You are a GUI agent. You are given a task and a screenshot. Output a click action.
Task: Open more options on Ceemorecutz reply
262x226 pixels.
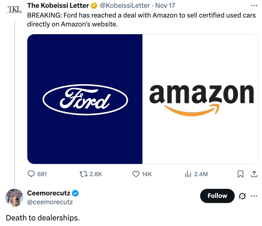[254, 196]
